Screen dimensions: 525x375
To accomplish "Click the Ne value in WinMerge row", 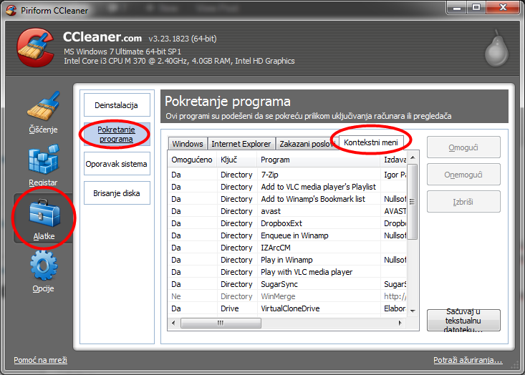I will tap(176, 296).
